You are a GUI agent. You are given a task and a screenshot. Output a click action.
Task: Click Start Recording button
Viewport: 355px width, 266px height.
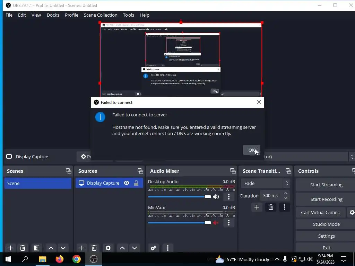[x=326, y=199]
